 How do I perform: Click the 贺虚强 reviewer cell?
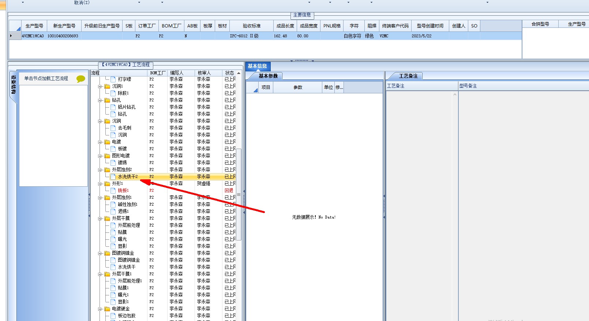click(204, 184)
